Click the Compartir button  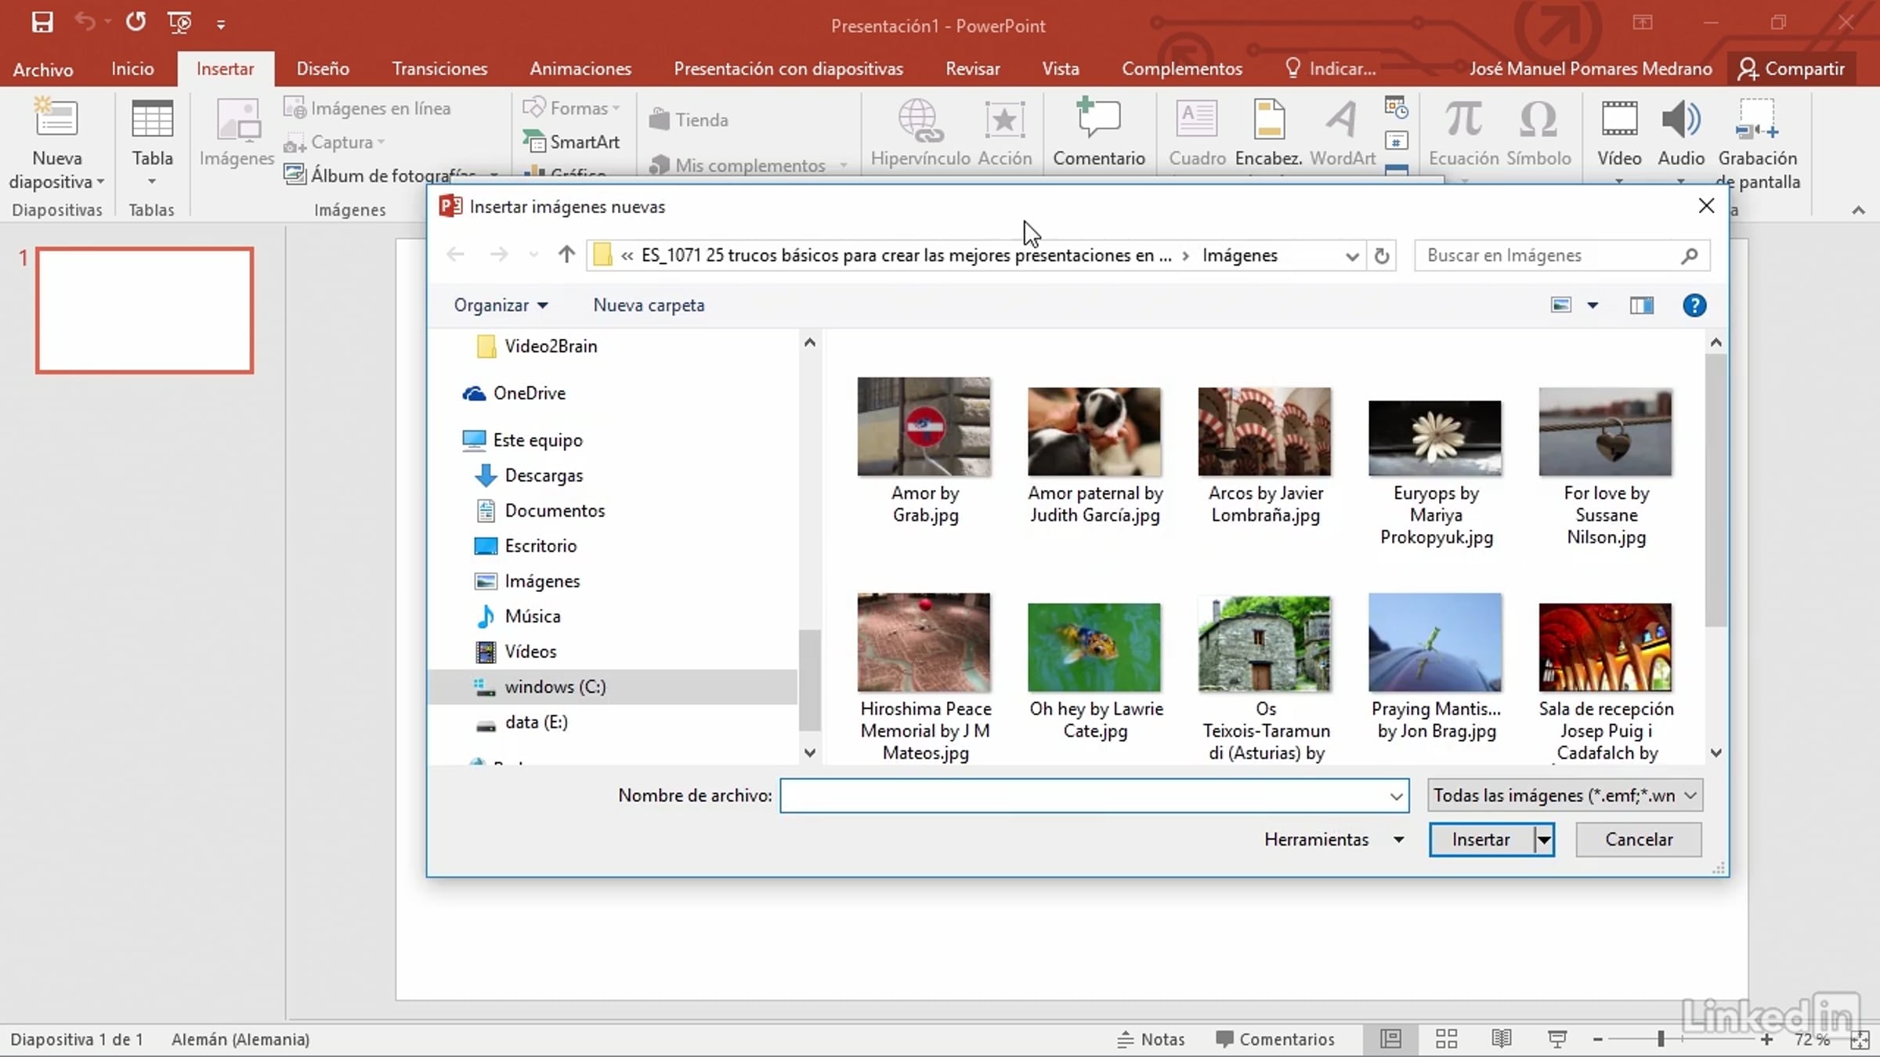tap(1791, 69)
